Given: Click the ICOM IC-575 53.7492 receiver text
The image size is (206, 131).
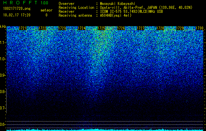Looking at the screenshot, I should click(131, 11).
